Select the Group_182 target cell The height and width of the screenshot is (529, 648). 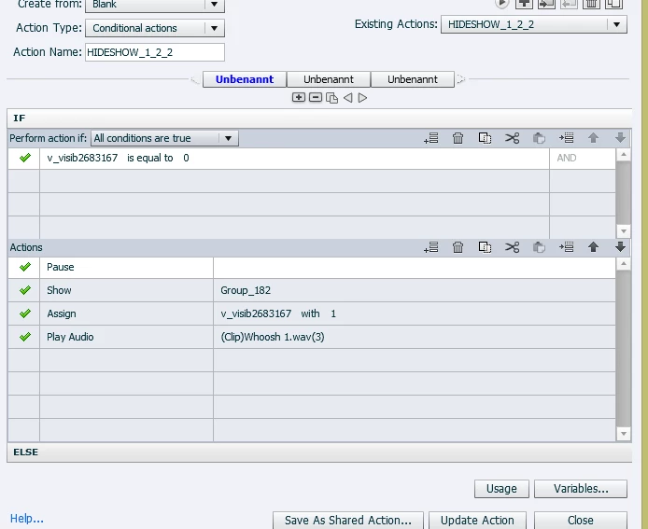point(415,290)
